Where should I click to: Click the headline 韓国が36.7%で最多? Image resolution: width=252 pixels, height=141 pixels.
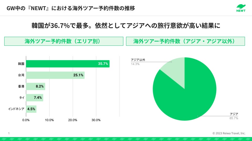[x=126, y=26]
